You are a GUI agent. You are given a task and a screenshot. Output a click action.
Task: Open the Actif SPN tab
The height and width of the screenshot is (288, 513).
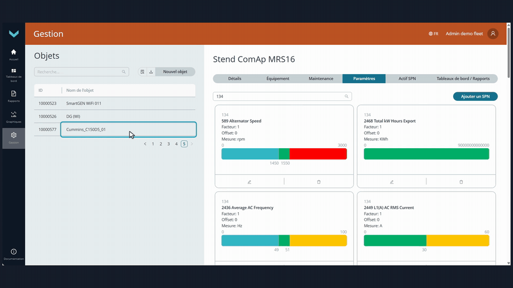pos(407,79)
